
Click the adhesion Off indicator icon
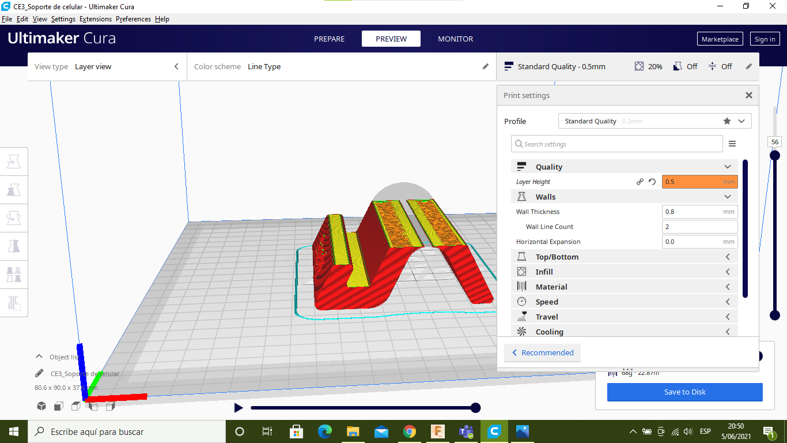point(712,66)
